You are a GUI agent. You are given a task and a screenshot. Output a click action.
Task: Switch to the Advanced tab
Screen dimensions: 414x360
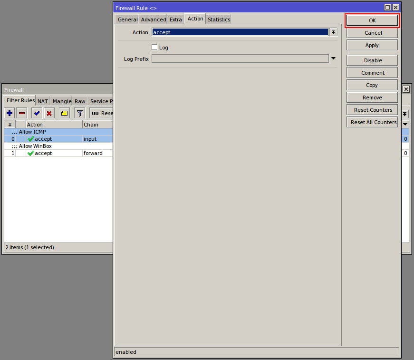[x=154, y=19]
